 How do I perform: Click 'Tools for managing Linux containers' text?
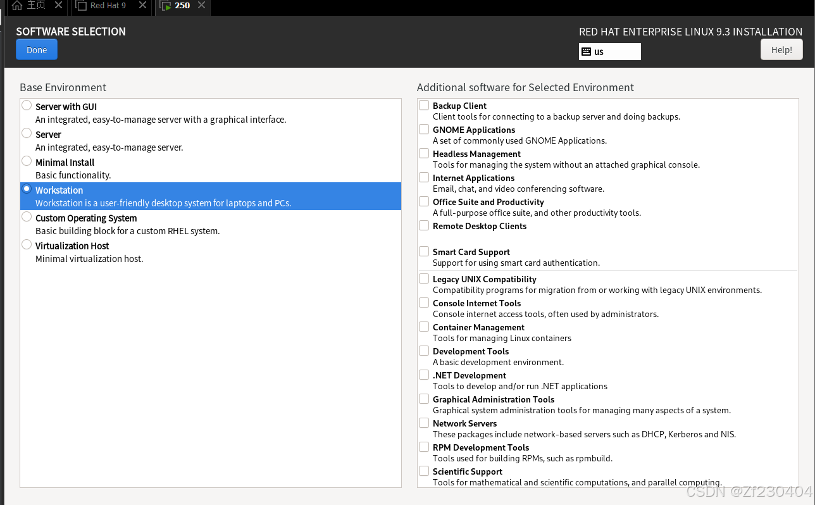502,338
